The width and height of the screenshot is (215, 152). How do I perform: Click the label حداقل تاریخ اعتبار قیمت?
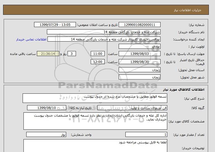[x=192, y=62]
